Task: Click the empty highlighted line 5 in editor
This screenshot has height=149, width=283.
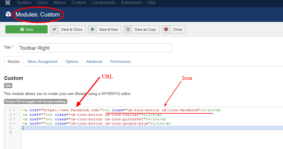Action: pyautogui.click(x=152, y=128)
